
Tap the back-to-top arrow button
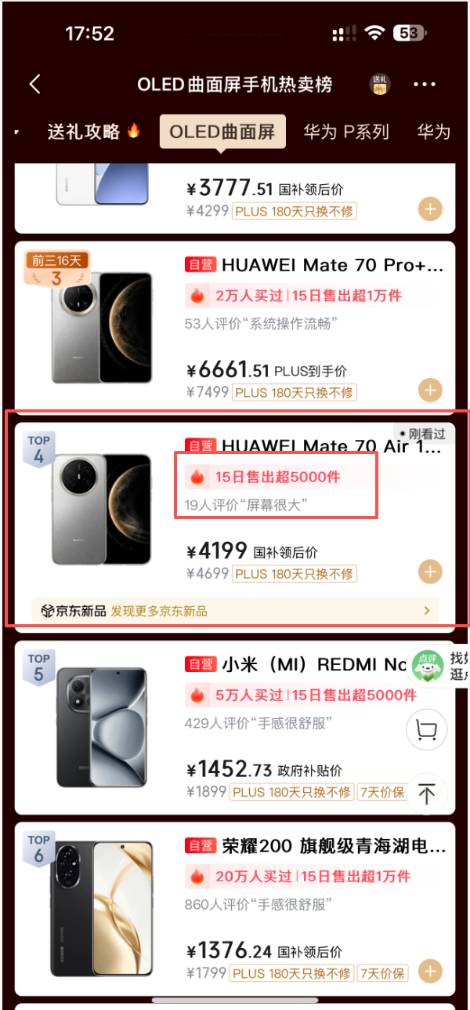tap(426, 794)
